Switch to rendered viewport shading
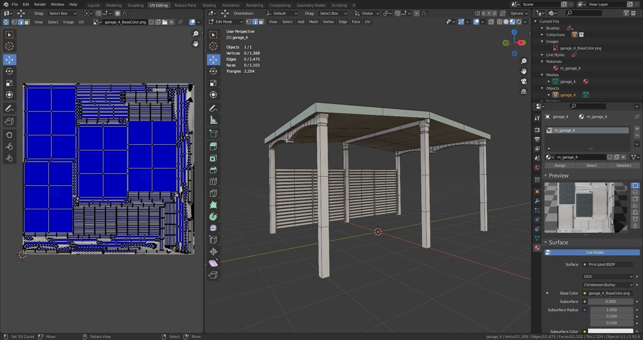 pos(519,22)
